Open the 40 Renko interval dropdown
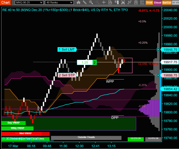Viewport: 179px width, 149px height. point(59,3)
